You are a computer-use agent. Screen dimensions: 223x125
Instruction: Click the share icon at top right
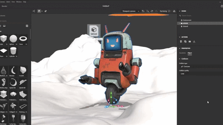[x=222, y=6]
